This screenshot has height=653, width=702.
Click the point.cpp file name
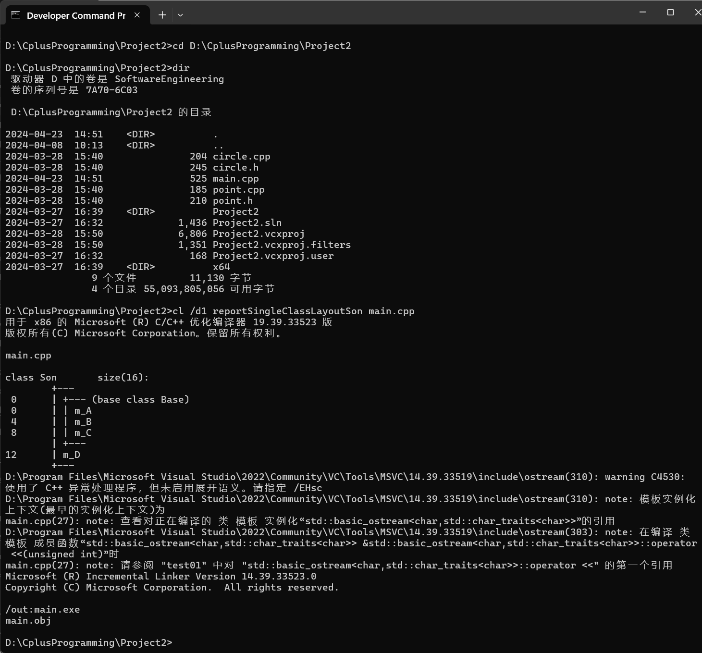(x=239, y=190)
